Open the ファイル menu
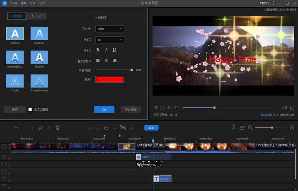The width and height of the screenshot is (298, 191). [14, 3]
